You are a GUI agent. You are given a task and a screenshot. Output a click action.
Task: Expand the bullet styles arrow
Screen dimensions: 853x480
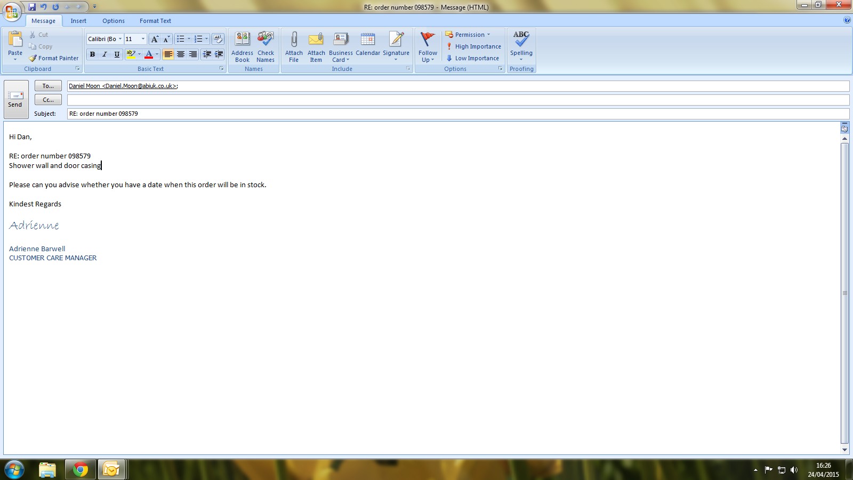tap(189, 39)
